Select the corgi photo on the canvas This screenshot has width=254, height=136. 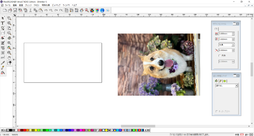click(159, 65)
